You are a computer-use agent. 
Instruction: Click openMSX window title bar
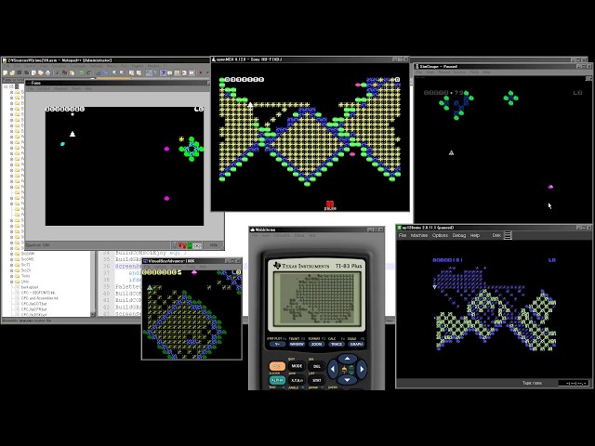tap(310, 59)
